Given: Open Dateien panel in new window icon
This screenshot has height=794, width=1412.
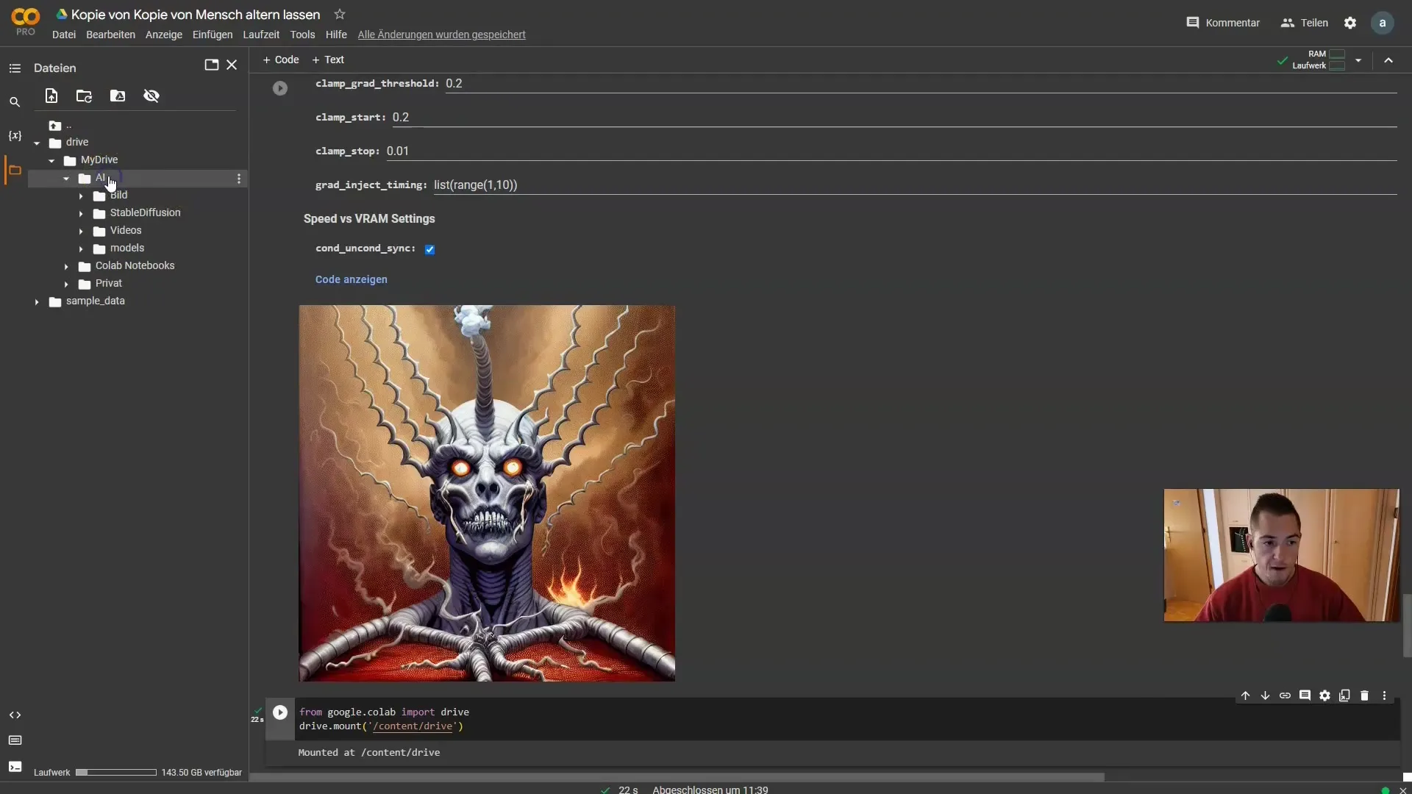Looking at the screenshot, I should coord(211,65).
